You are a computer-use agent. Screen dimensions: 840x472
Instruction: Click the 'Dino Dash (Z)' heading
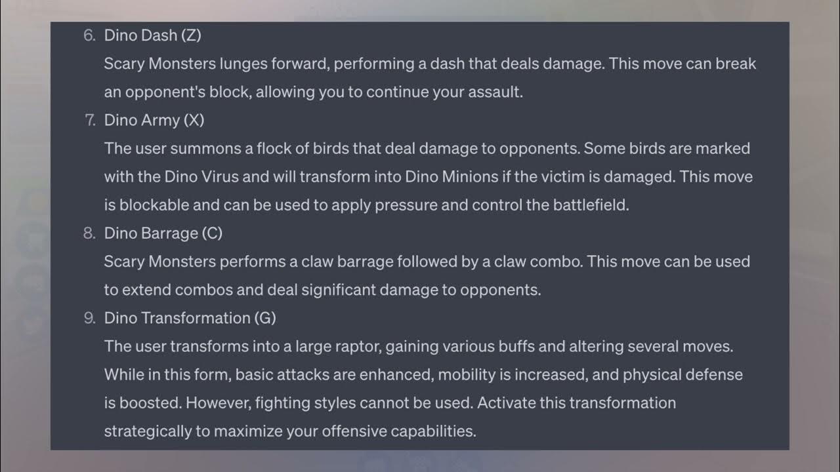coord(152,35)
